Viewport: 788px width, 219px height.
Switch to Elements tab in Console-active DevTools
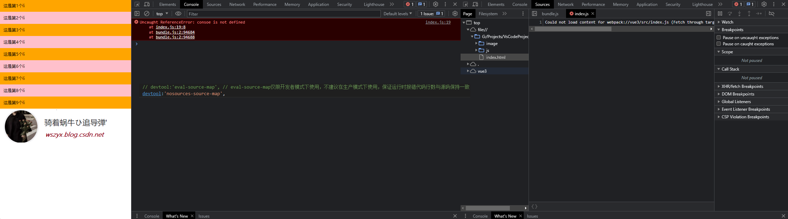click(168, 4)
